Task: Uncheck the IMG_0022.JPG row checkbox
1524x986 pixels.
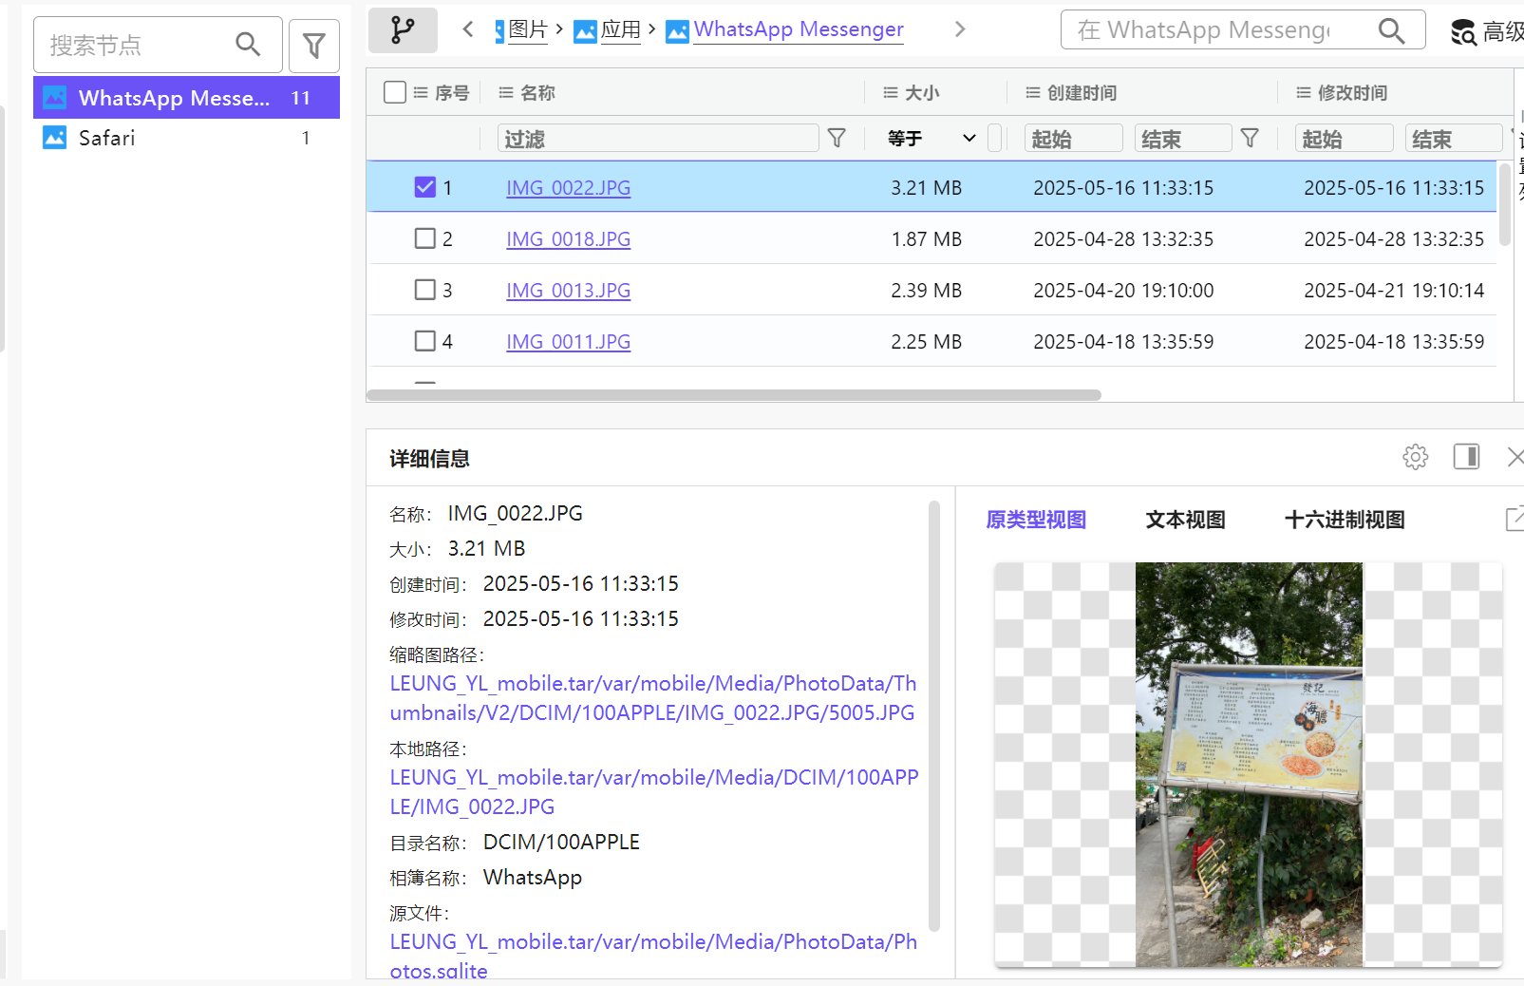Action: pos(424,187)
